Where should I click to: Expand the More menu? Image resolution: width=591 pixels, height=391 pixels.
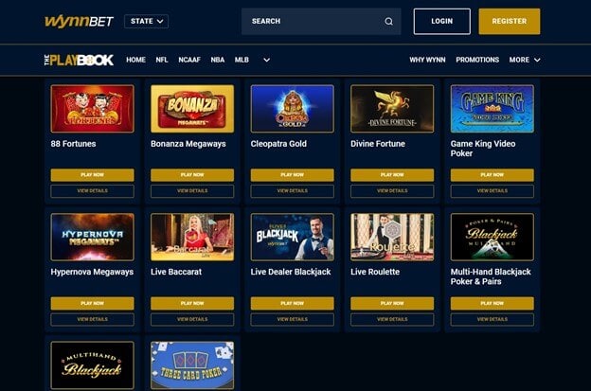[x=525, y=60]
